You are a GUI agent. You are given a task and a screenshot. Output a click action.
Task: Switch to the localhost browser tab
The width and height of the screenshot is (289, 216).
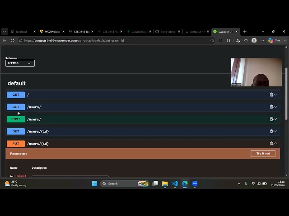[21, 32]
